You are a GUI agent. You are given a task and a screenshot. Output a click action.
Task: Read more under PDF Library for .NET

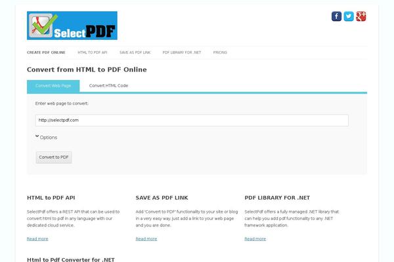pyautogui.click(x=255, y=239)
